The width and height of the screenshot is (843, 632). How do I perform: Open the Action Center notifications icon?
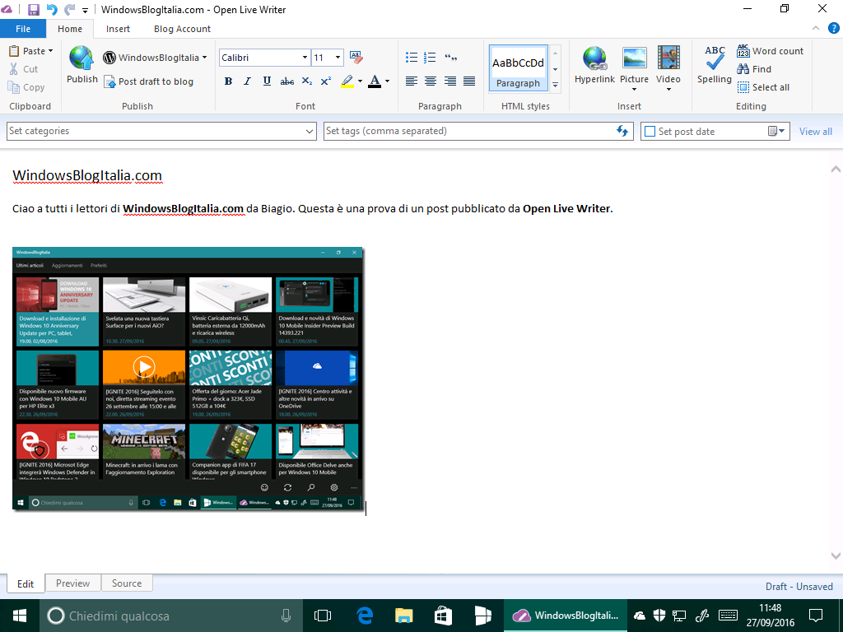click(816, 616)
